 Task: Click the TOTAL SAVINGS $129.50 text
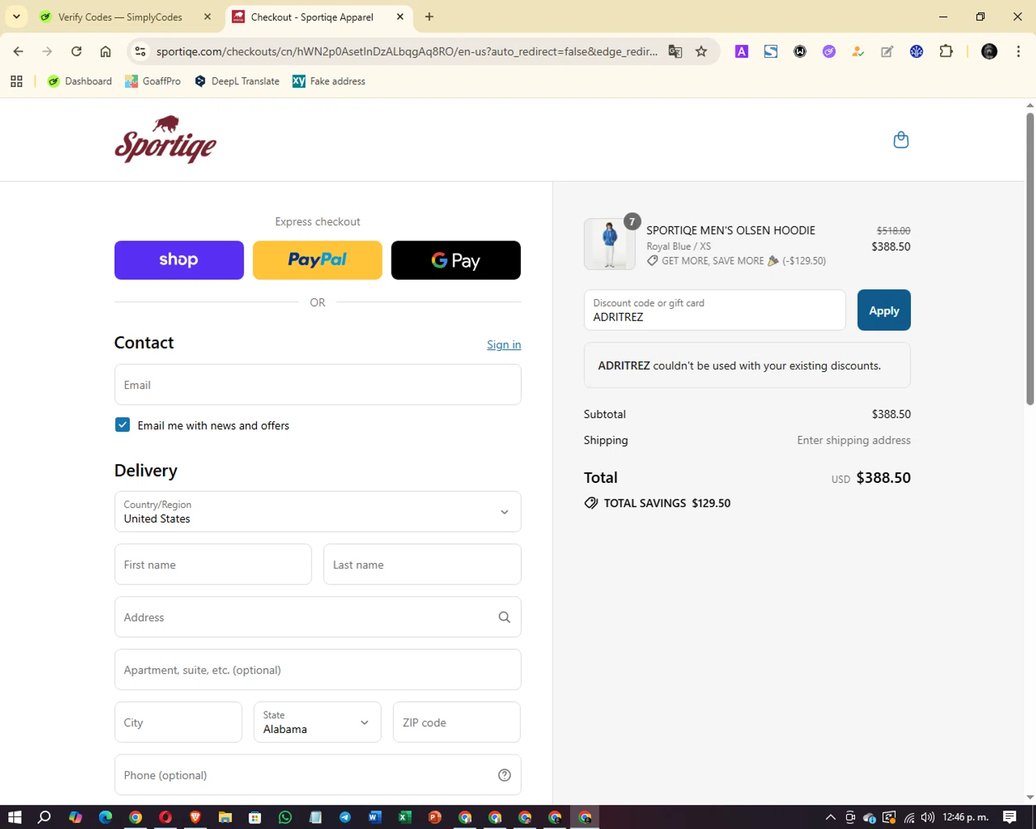[667, 503]
